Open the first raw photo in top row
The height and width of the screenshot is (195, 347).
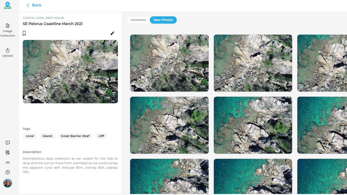point(169,63)
